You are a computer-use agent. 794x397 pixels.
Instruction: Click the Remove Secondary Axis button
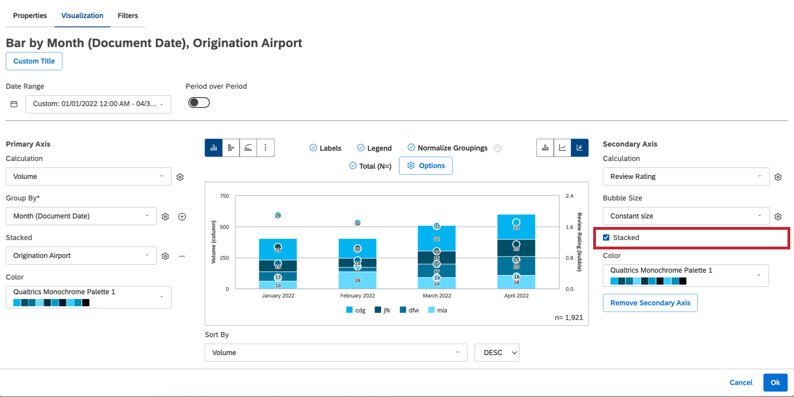click(650, 303)
